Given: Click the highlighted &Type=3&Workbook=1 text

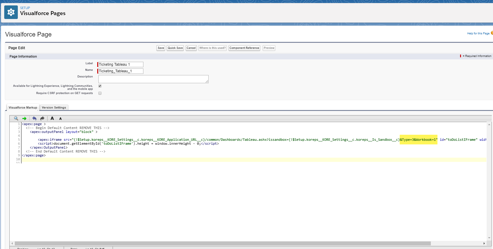Looking at the screenshot, I should point(418,140).
